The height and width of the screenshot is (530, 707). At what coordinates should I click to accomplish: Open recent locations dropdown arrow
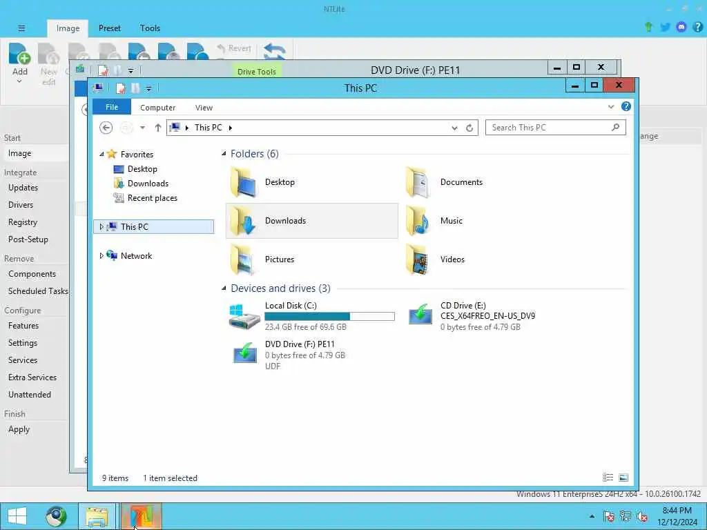point(142,128)
